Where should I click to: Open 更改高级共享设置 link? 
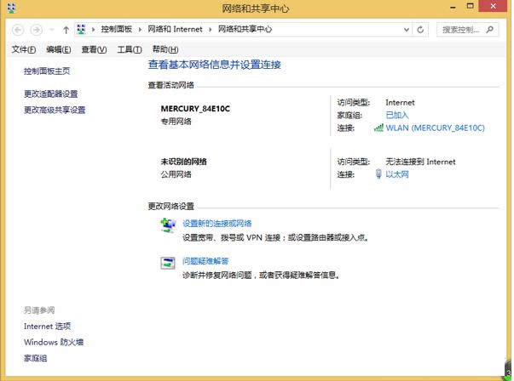(x=55, y=110)
